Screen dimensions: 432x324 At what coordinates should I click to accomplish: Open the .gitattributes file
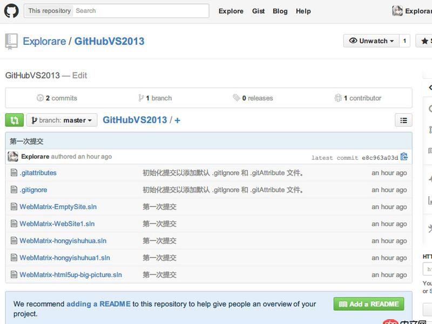(38, 173)
